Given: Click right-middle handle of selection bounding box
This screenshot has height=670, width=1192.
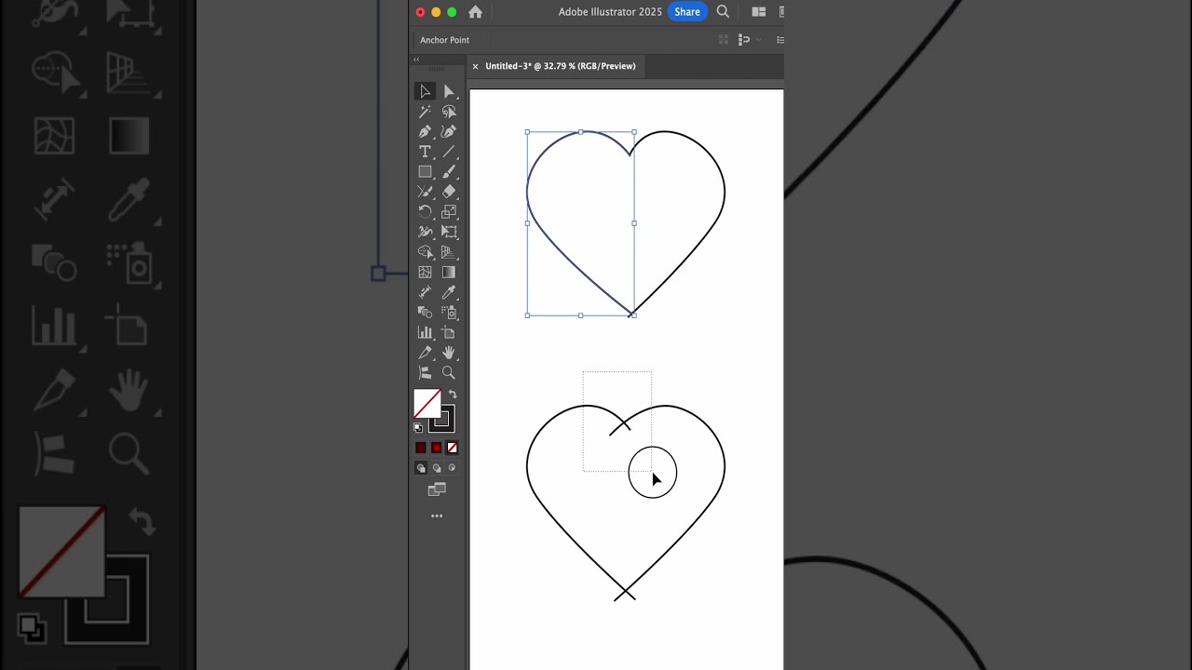Looking at the screenshot, I should click(634, 223).
